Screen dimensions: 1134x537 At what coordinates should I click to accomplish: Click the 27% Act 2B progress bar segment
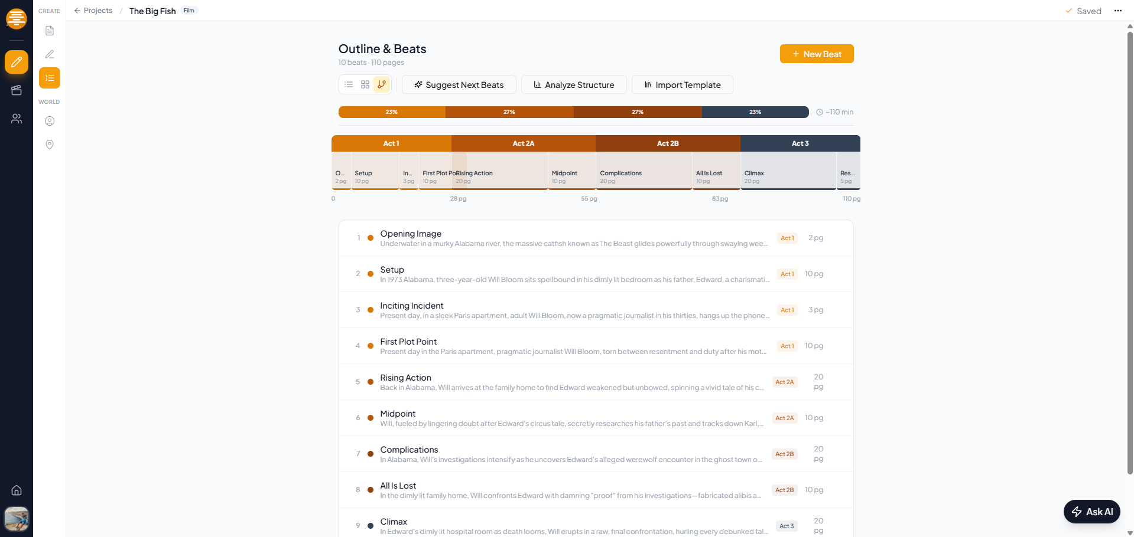click(637, 112)
